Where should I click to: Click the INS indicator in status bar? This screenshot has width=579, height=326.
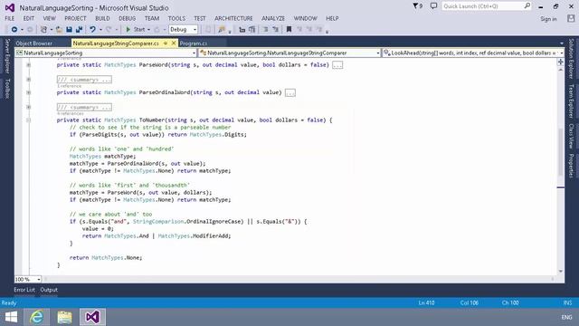point(567,302)
